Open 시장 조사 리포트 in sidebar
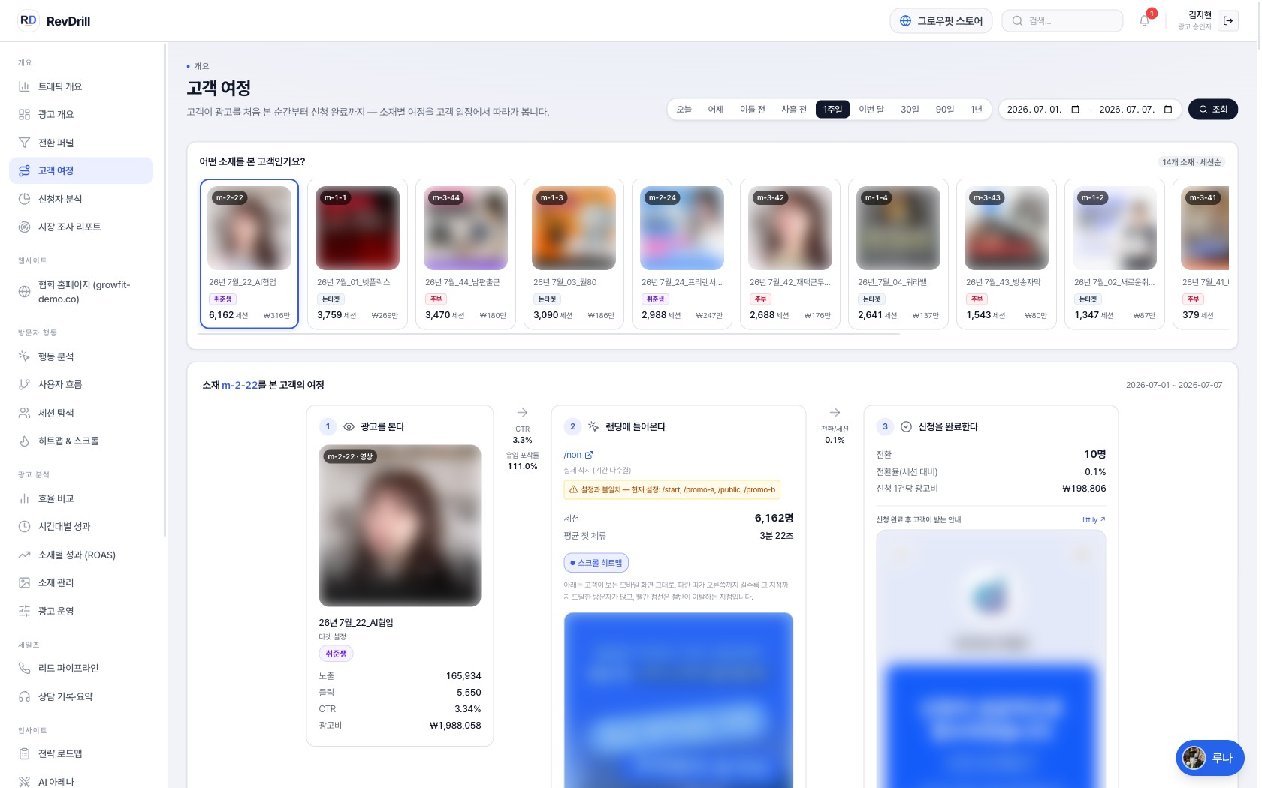The image size is (1262, 788). point(81,227)
